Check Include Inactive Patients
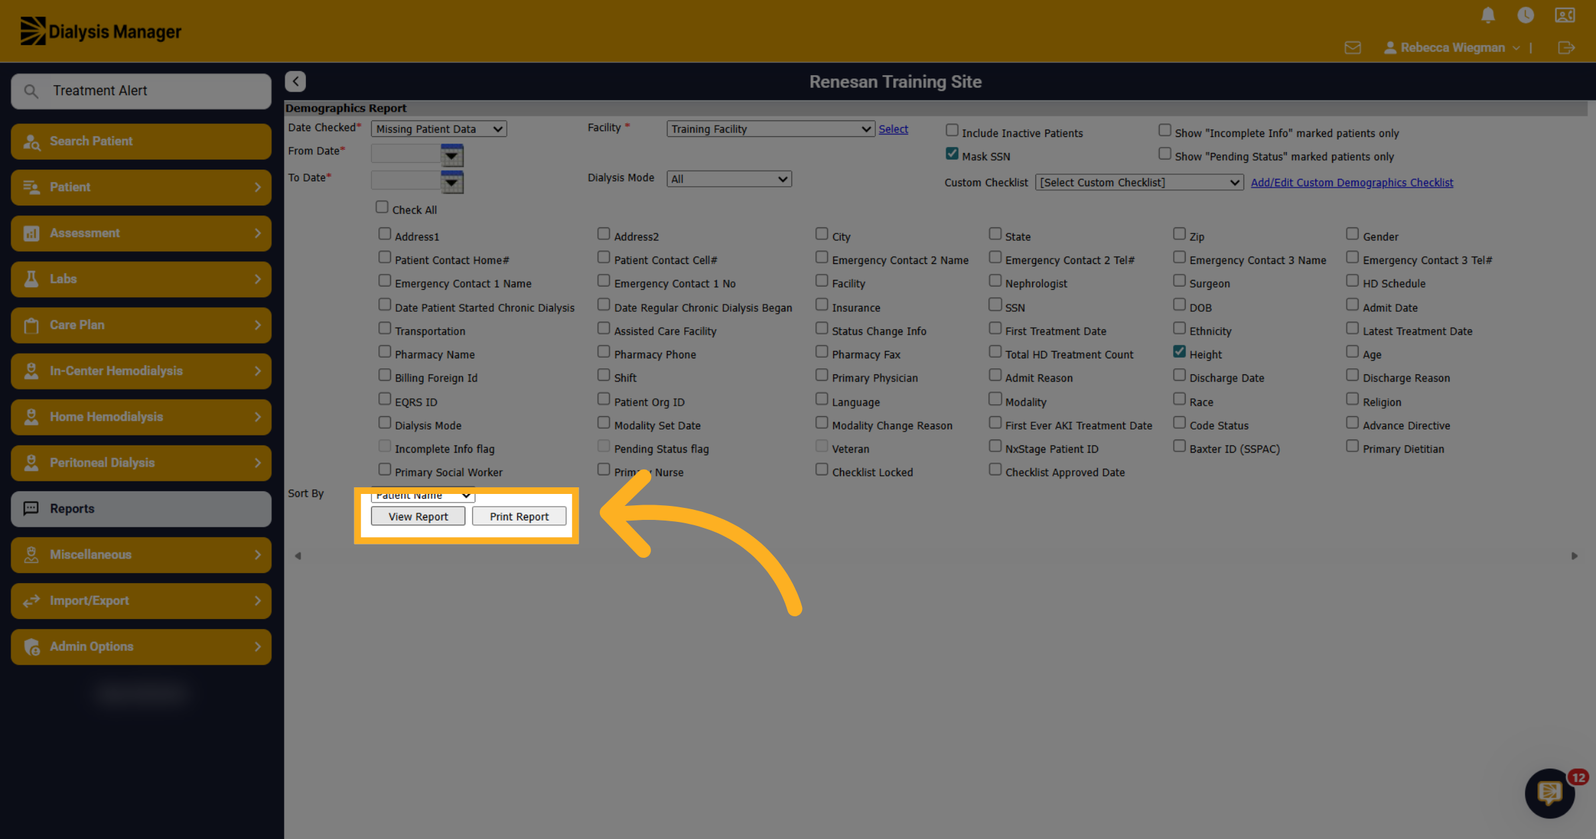The height and width of the screenshot is (839, 1596). [x=952, y=130]
